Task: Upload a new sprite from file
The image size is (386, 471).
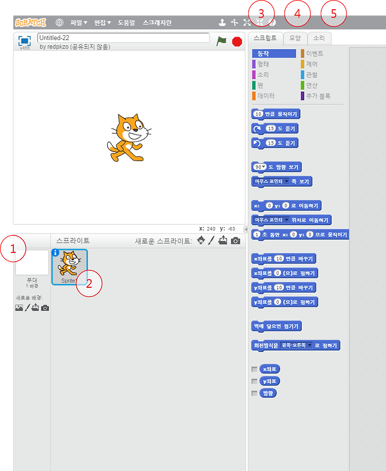Action: [x=223, y=240]
